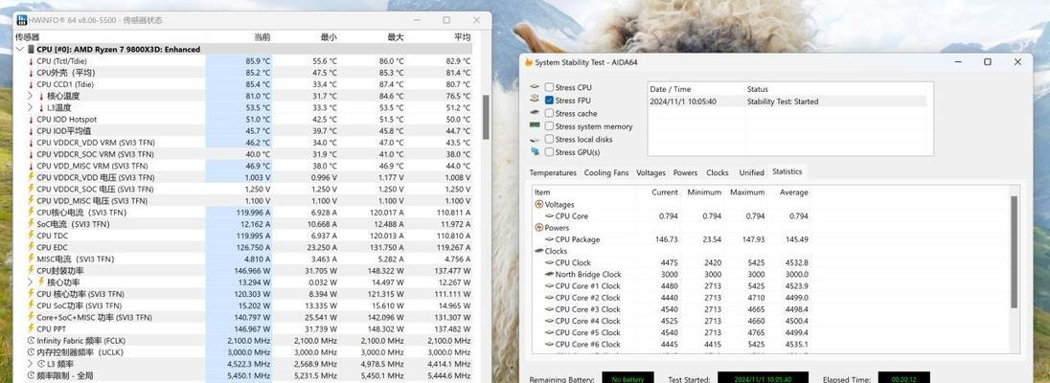Click clock icon beside Infinity Fabric 频率
Image resolution: width=1050 pixels, height=383 pixels.
[31, 340]
